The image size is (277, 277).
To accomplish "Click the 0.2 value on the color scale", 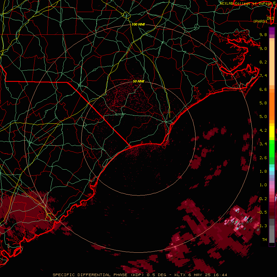I will [x=263, y=199].
